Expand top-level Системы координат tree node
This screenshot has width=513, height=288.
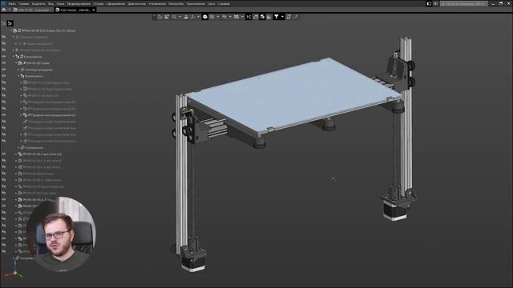(14, 37)
